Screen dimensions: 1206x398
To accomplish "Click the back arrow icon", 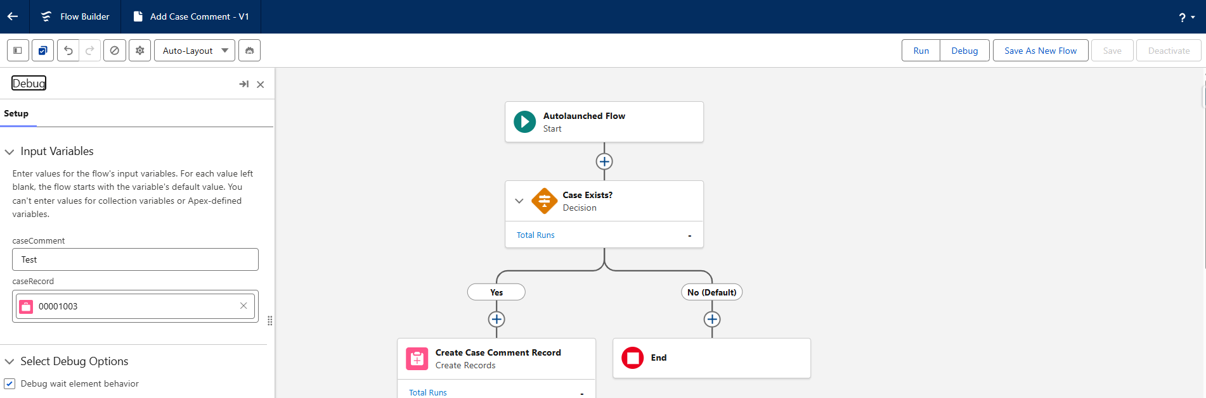I will tap(13, 16).
